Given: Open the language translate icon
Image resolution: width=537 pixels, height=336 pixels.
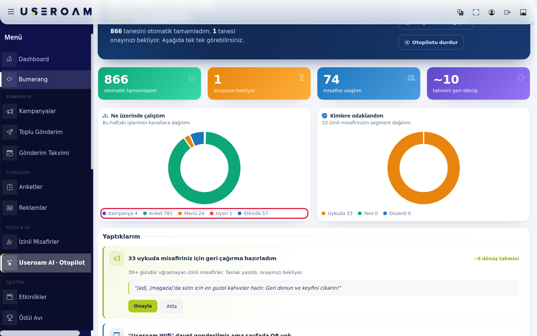Looking at the screenshot, I should 460,12.
